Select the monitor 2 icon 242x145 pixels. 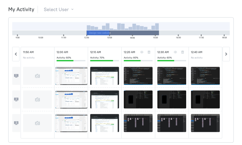tap(16, 99)
